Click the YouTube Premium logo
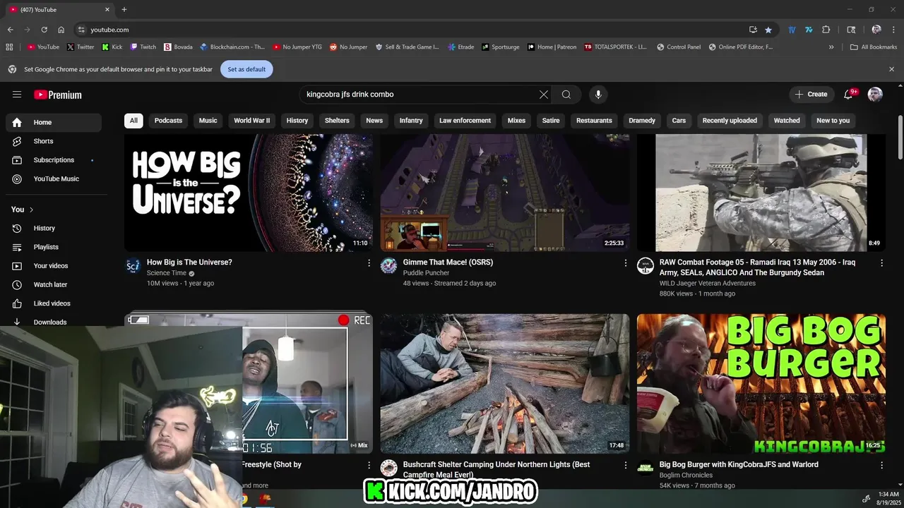Image resolution: width=904 pixels, height=508 pixels. (x=58, y=95)
